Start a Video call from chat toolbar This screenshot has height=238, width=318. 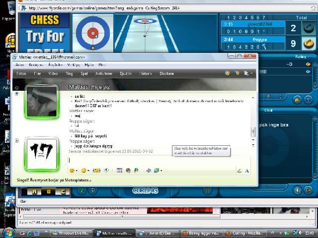click(x=53, y=73)
